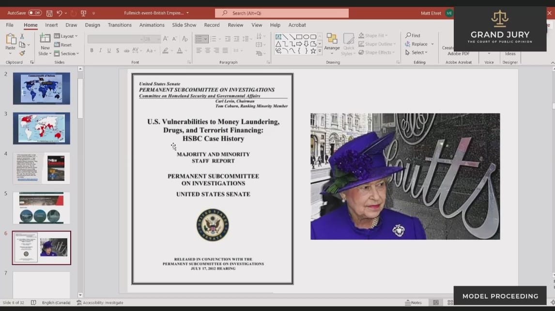Open the Transitions tab

(120, 25)
